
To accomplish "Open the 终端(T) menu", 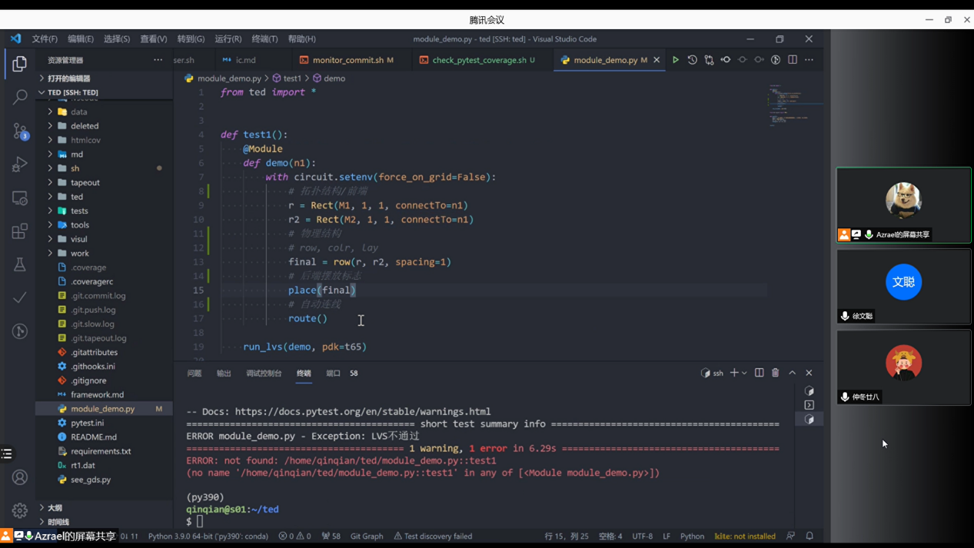I will click(264, 38).
